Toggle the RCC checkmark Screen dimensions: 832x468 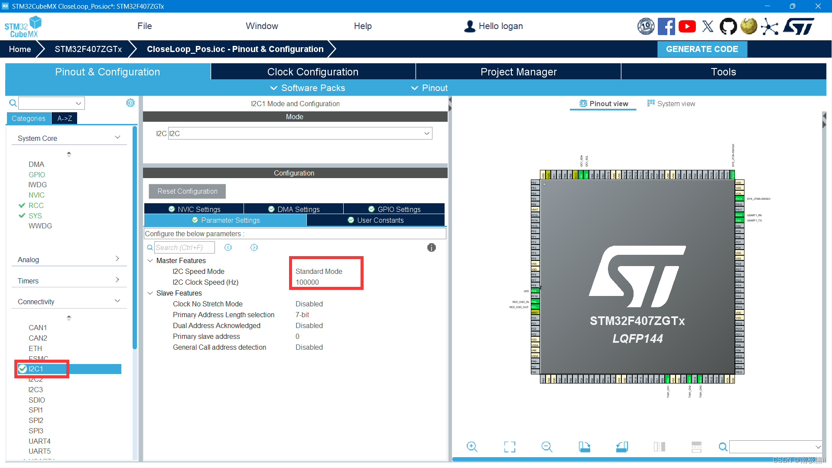[22, 205]
